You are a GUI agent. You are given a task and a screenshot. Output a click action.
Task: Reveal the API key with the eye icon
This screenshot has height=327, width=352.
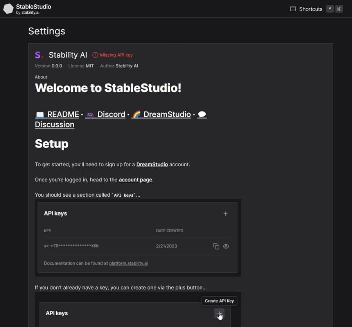[x=226, y=246]
